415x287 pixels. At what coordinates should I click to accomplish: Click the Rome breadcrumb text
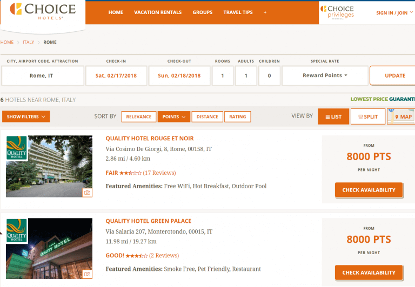pyautogui.click(x=50, y=42)
